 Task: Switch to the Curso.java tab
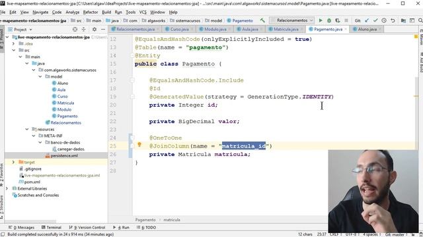(x=179, y=29)
